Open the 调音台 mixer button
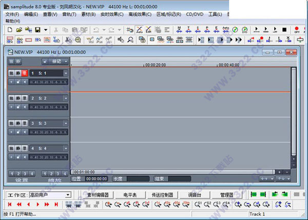 (195, 195)
